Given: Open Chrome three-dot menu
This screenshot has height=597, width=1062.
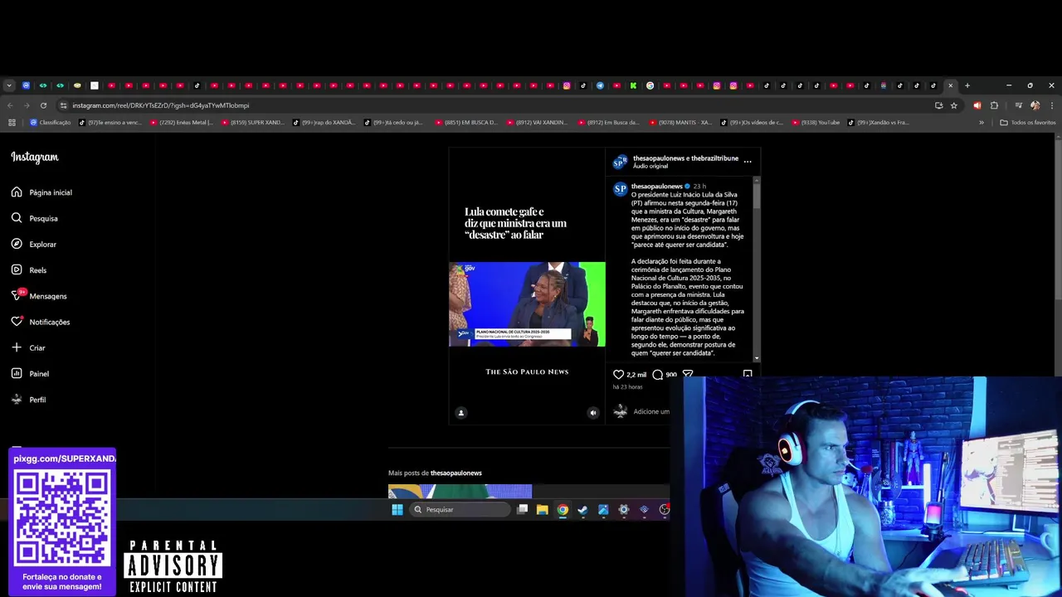Looking at the screenshot, I should (x=1052, y=105).
